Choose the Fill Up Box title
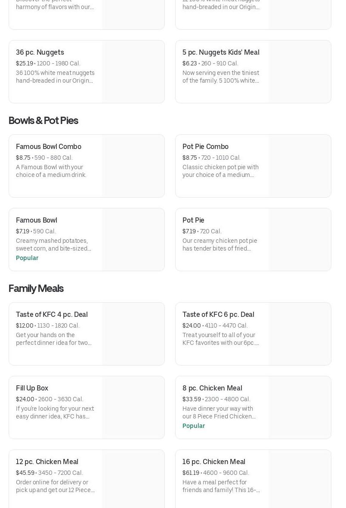 [32, 388]
